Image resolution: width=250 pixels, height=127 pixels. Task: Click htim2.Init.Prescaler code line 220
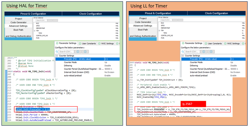[x=33, y=109]
